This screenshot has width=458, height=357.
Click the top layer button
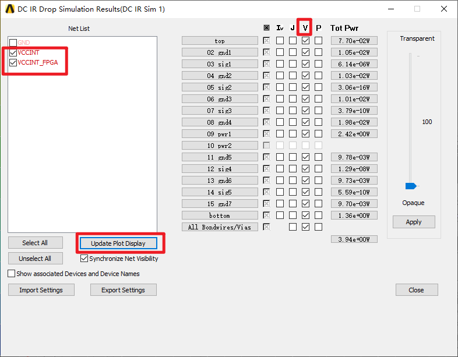pos(220,41)
